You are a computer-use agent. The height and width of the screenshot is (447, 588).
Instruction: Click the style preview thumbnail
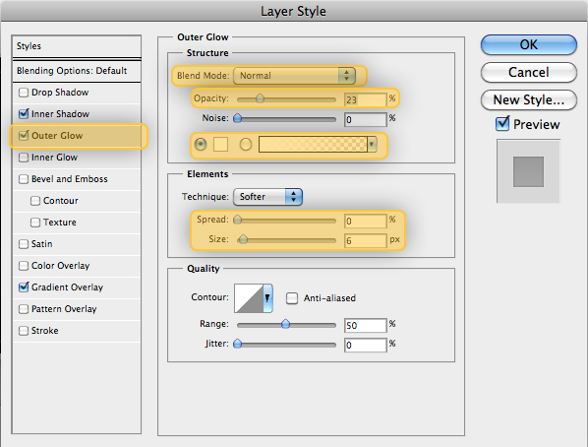[x=528, y=171]
